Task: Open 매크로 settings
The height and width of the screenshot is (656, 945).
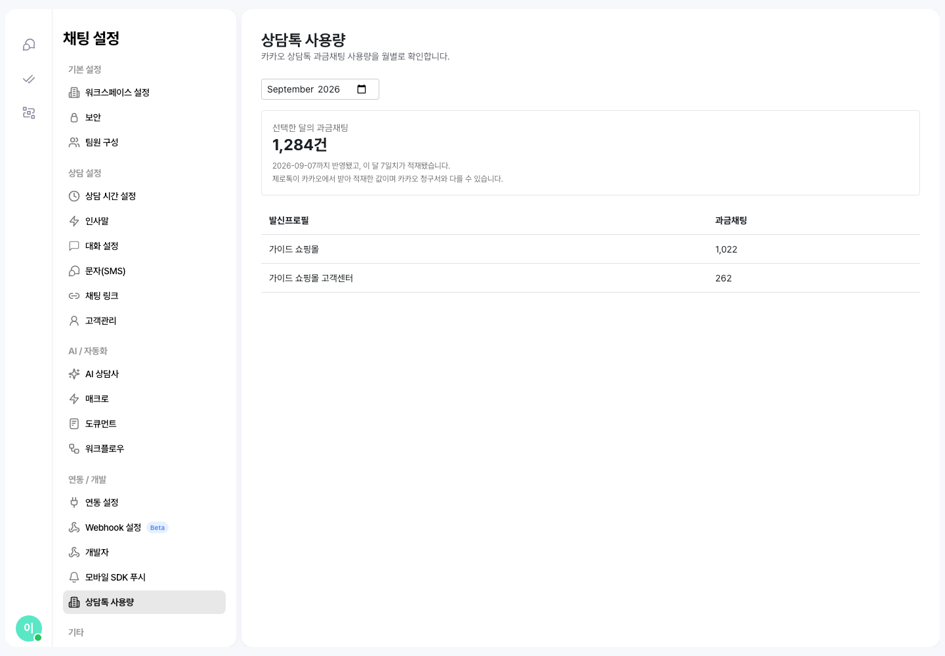Action: coord(144,399)
